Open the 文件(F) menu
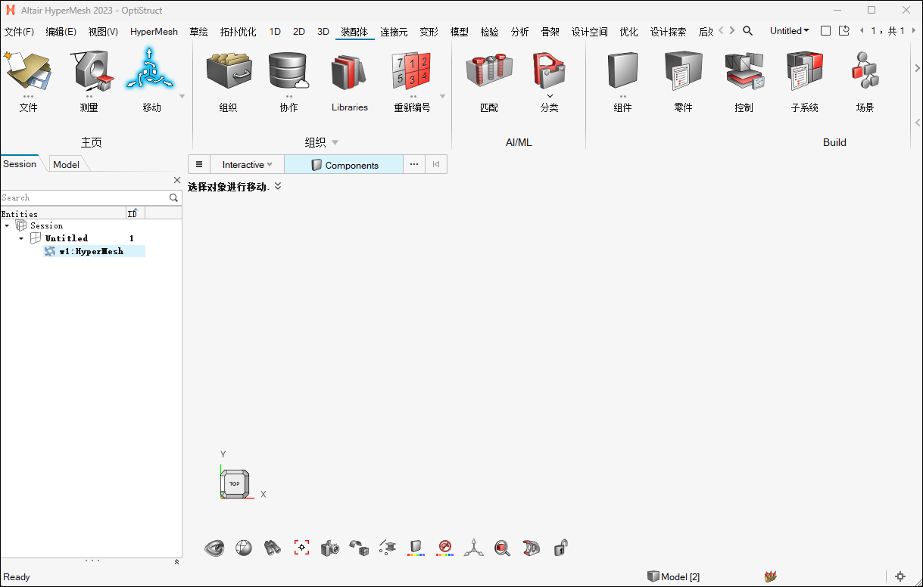 (19, 32)
